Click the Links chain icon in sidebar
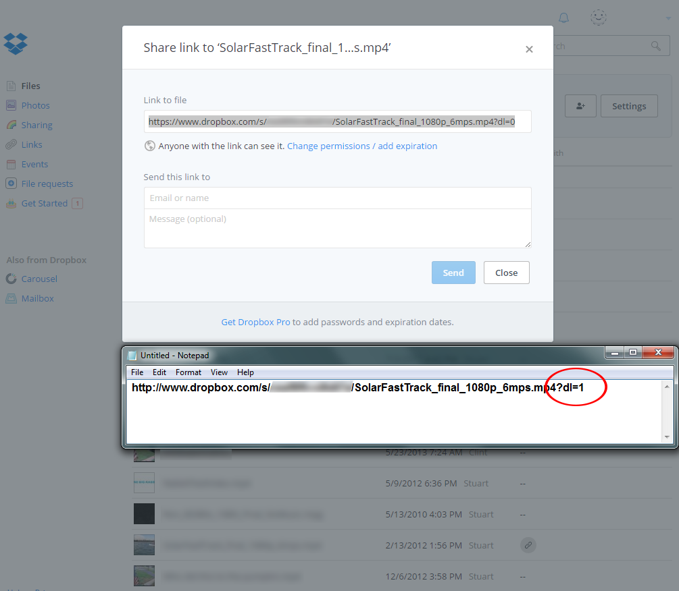The image size is (679, 591). [11, 144]
